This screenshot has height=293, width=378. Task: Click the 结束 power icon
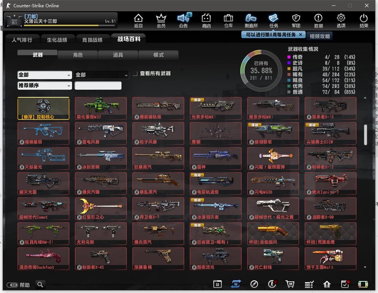pyautogui.click(x=363, y=21)
